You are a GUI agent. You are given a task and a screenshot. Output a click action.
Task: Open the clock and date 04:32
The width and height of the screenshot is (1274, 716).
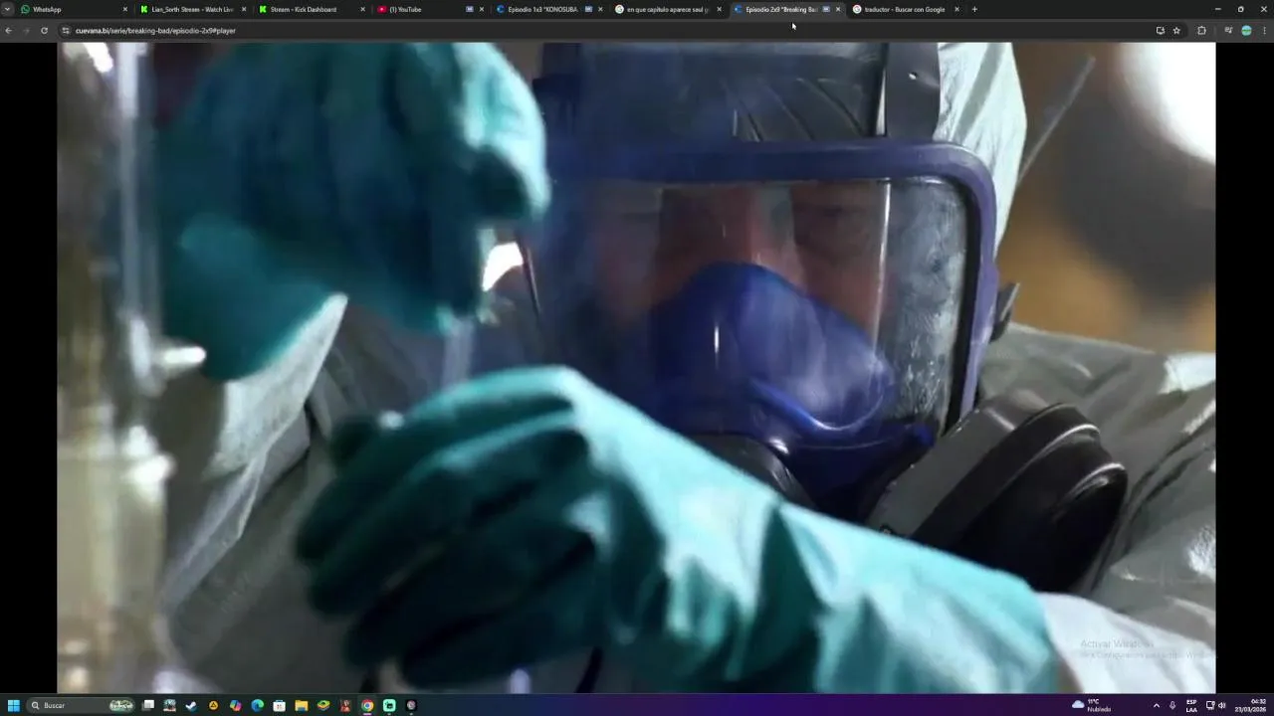click(1251, 705)
